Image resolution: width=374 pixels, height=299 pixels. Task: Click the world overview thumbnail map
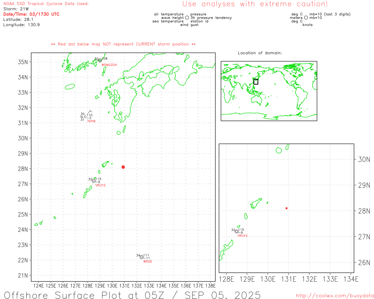pos(269,91)
